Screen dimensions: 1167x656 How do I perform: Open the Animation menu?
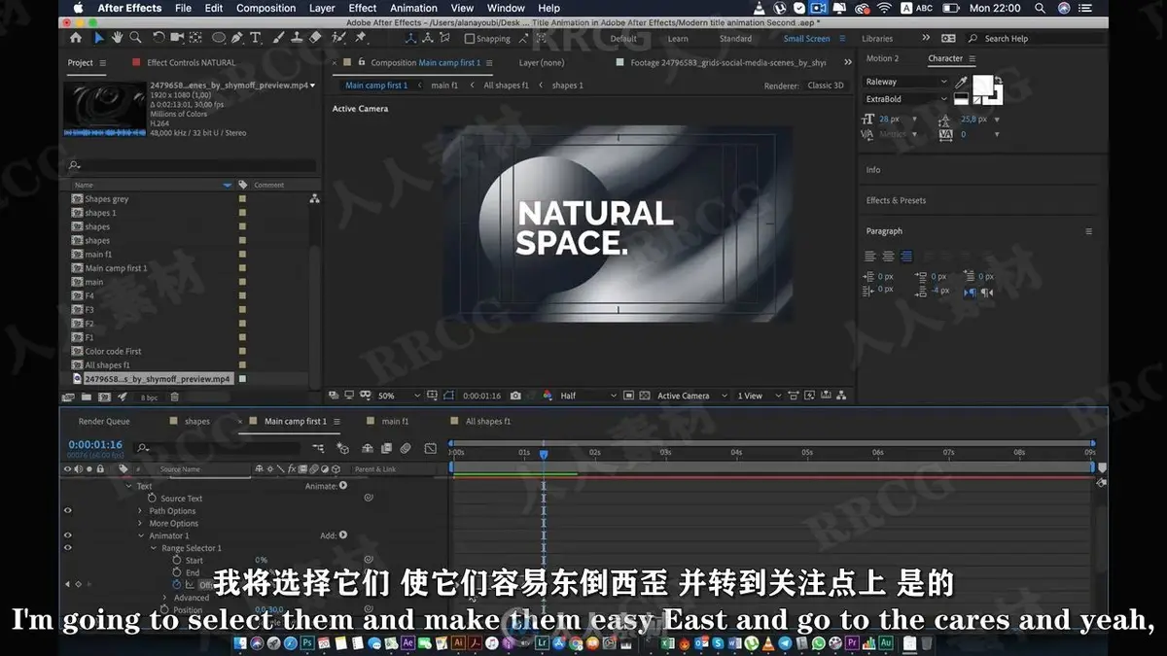(x=414, y=8)
